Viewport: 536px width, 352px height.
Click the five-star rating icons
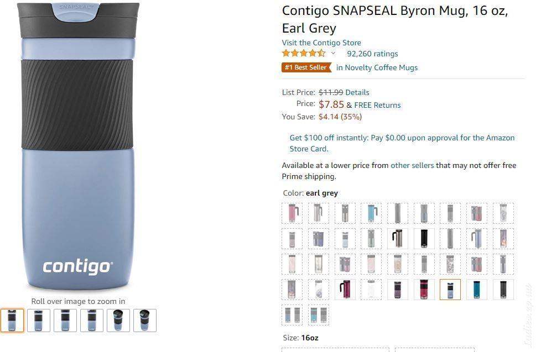(304, 53)
